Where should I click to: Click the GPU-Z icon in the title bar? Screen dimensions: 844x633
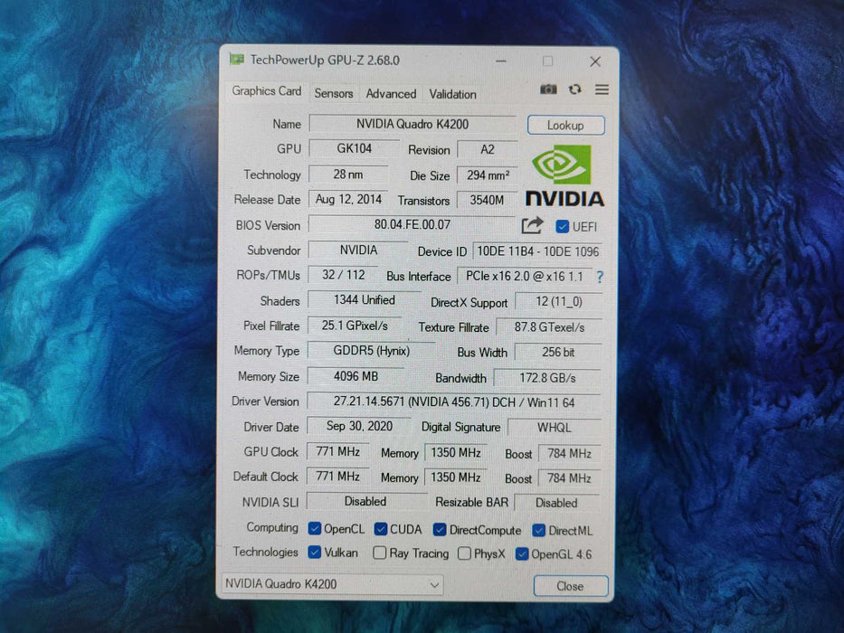tap(236, 60)
